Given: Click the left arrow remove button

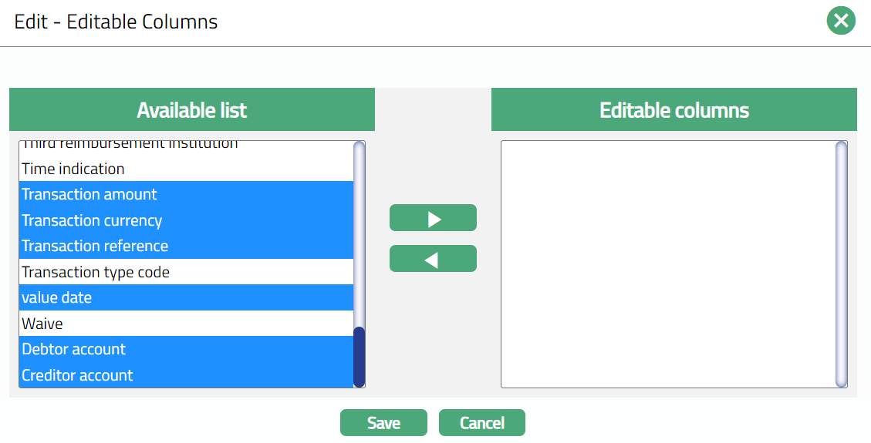Looking at the screenshot, I should 433,259.
